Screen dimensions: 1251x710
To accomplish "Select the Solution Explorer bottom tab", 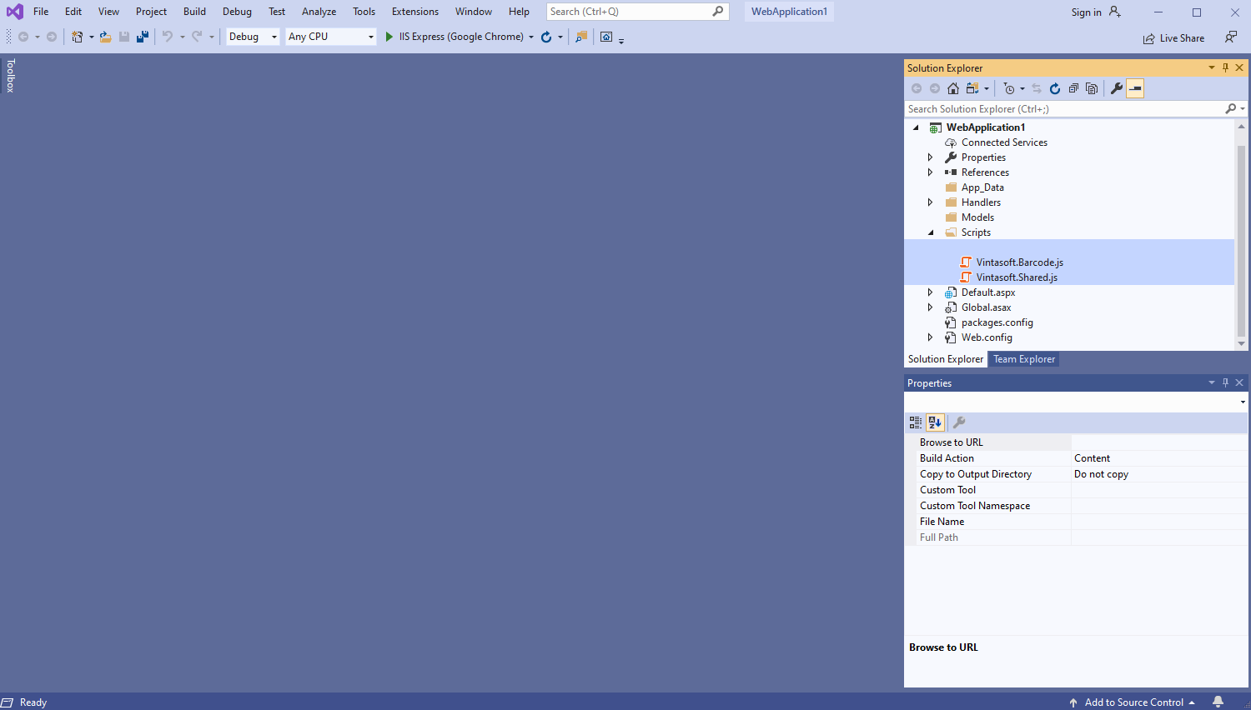I will click(x=946, y=359).
